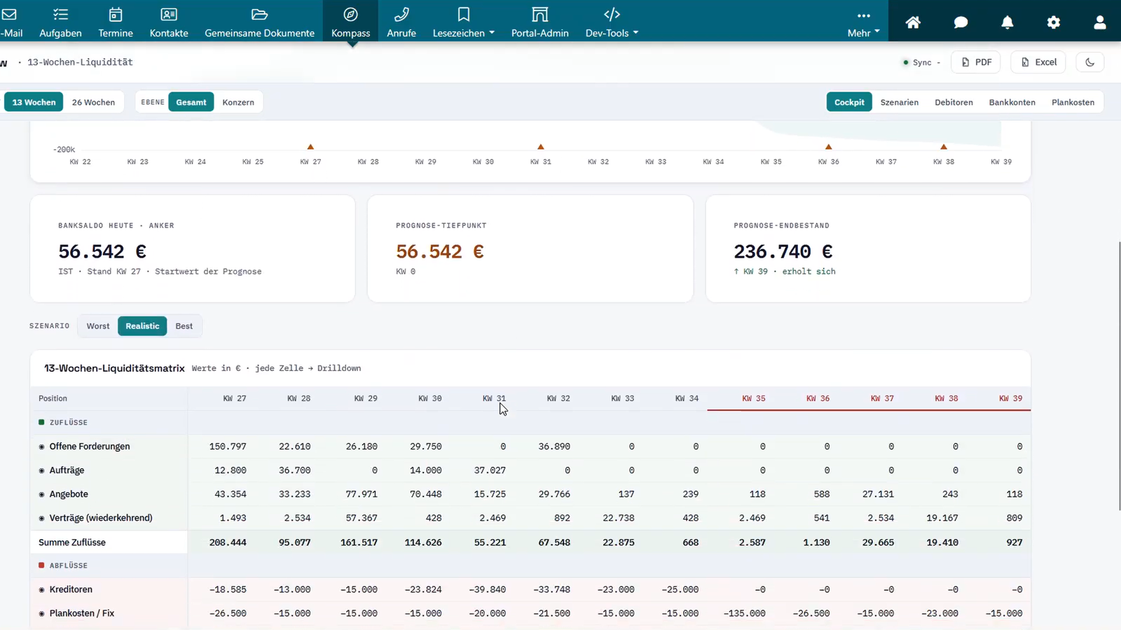Open settings gear
This screenshot has height=630, width=1121.
point(1054,22)
